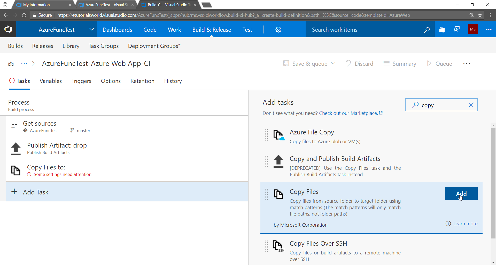Go to the Builds sub-tab
Screen dimensions: 496x265
pos(15,46)
